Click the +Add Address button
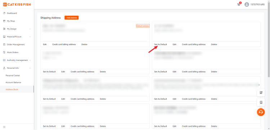 [72, 18]
